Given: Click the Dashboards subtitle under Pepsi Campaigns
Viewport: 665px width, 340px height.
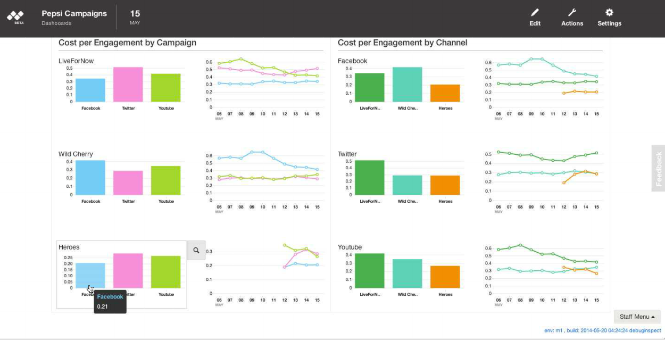Looking at the screenshot, I should click(x=56, y=23).
